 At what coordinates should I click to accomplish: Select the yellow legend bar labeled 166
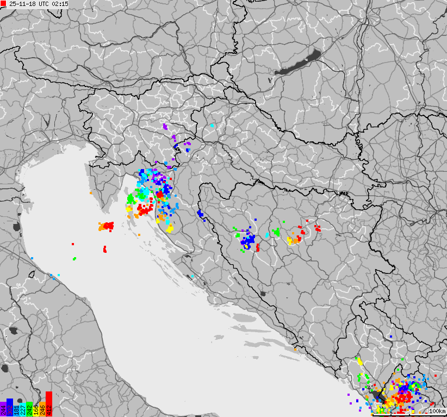tap(36, 412)
